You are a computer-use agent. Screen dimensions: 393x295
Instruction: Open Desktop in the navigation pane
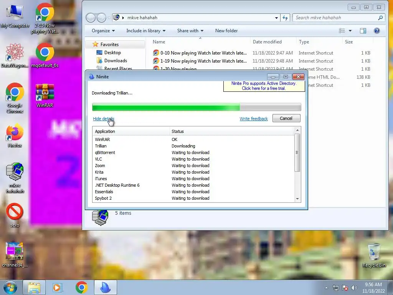point(112,52)
